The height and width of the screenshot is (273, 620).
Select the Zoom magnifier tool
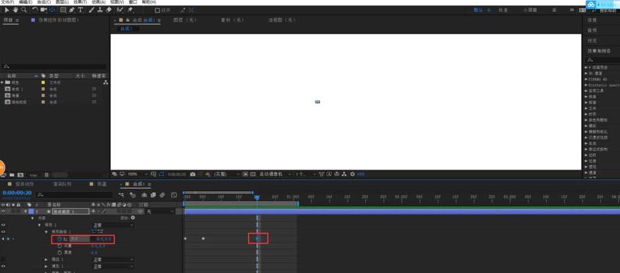point(24,9)
